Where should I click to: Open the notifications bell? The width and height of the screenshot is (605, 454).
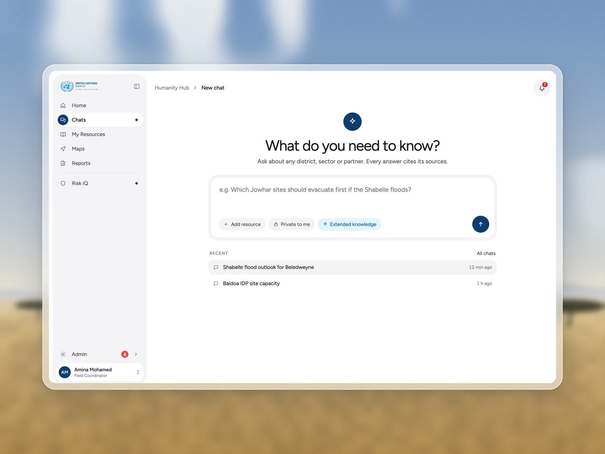point(542,88)
